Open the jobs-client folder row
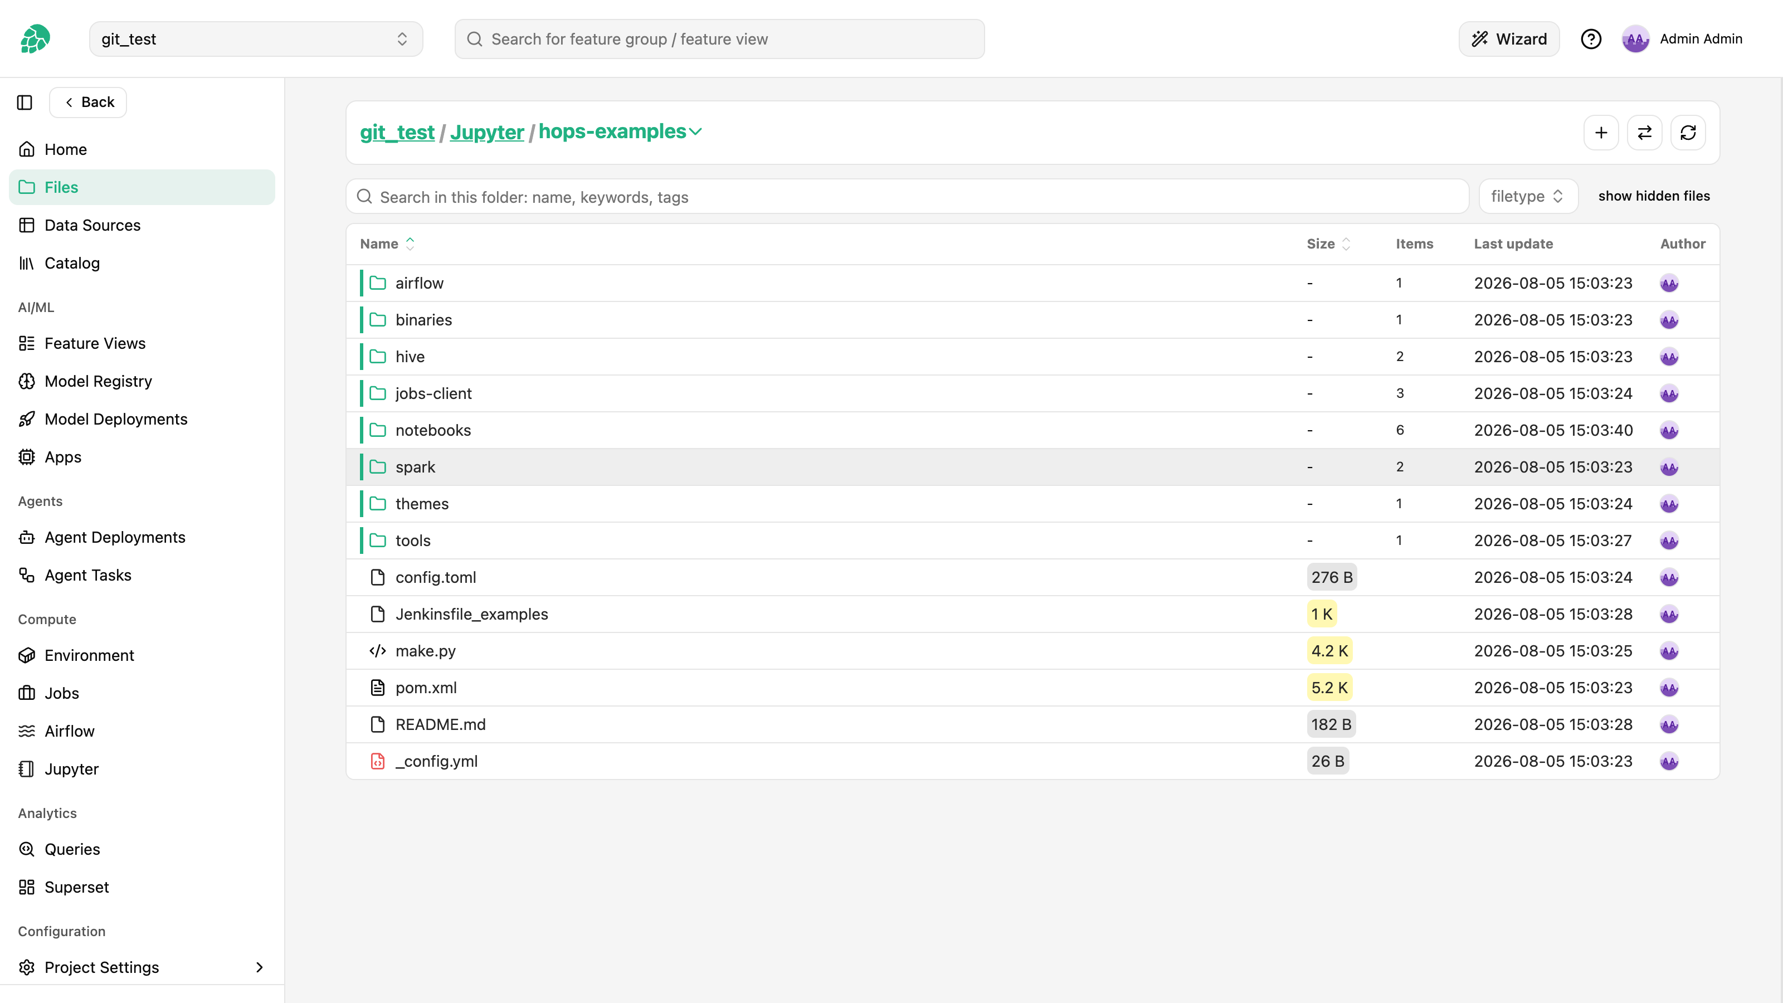This screenshot has width=1783, height=1003. [x=1032, y=393]
